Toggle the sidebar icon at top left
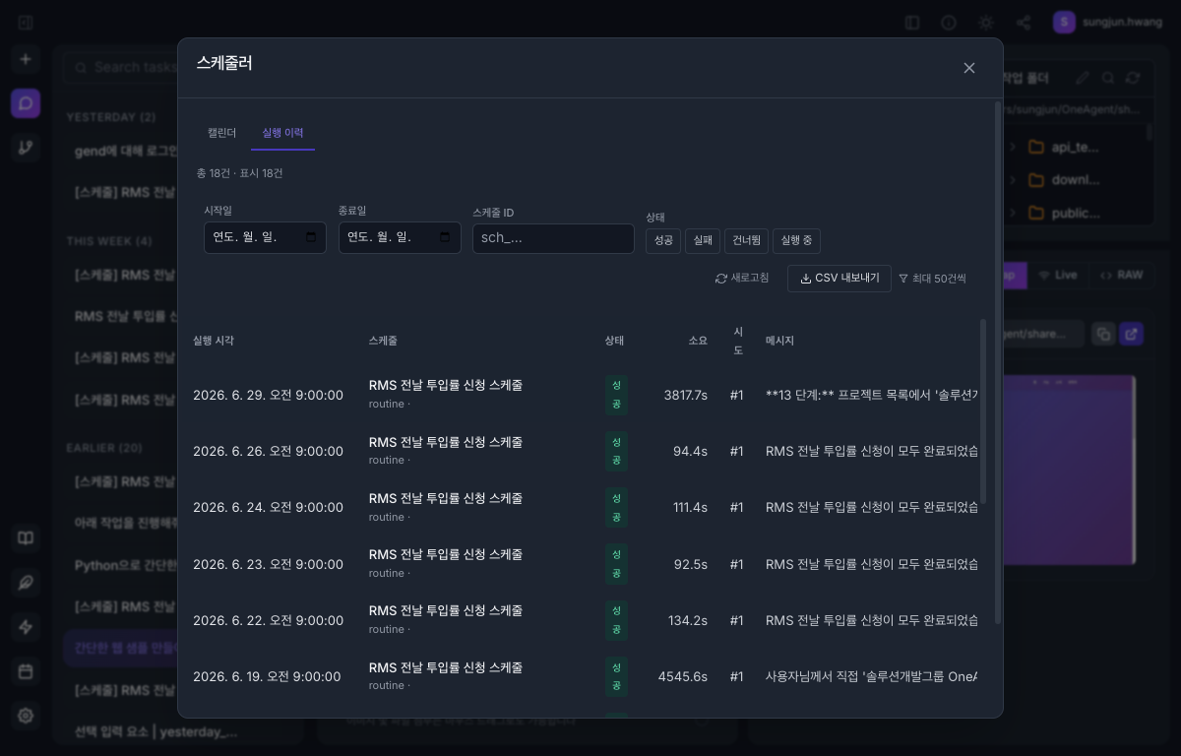The image size is (1181, 756). 26,22
